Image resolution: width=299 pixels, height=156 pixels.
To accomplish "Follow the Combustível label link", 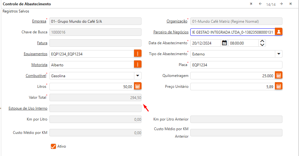I will (36, 76).
